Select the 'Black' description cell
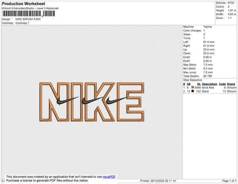This screenshot has width=238, height=184. pos(205,92)
